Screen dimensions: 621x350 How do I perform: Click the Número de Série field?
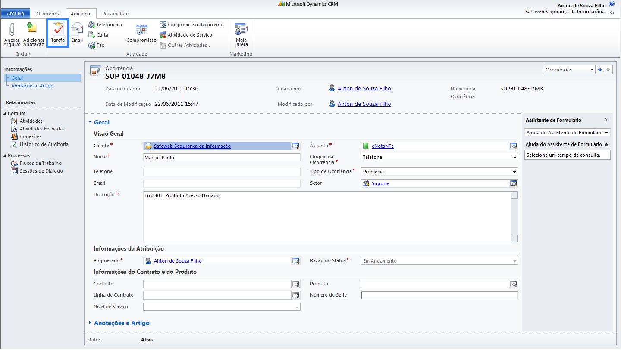[x=439, y=295]
